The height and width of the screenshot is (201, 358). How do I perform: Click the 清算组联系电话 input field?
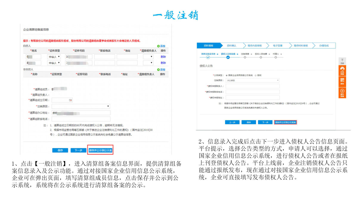[81, 119]
